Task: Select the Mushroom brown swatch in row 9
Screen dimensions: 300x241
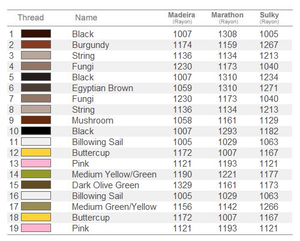Action: (x=36, y=120)
